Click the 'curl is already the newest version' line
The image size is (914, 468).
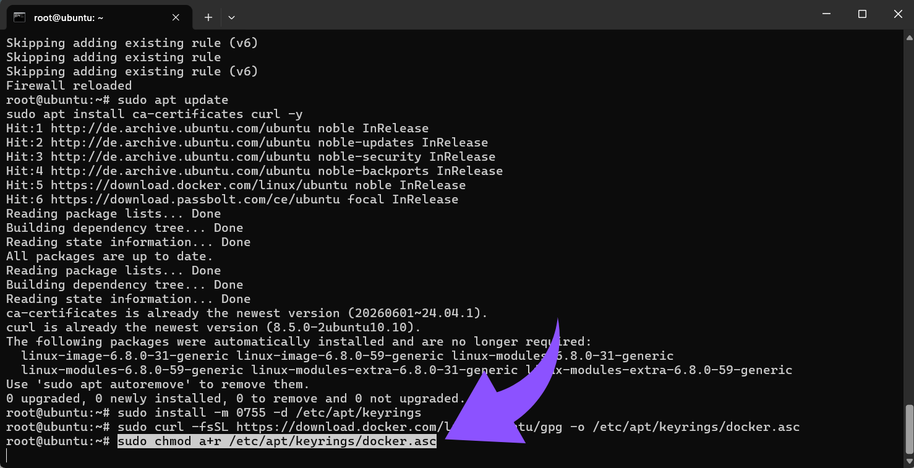click(214, 327)
